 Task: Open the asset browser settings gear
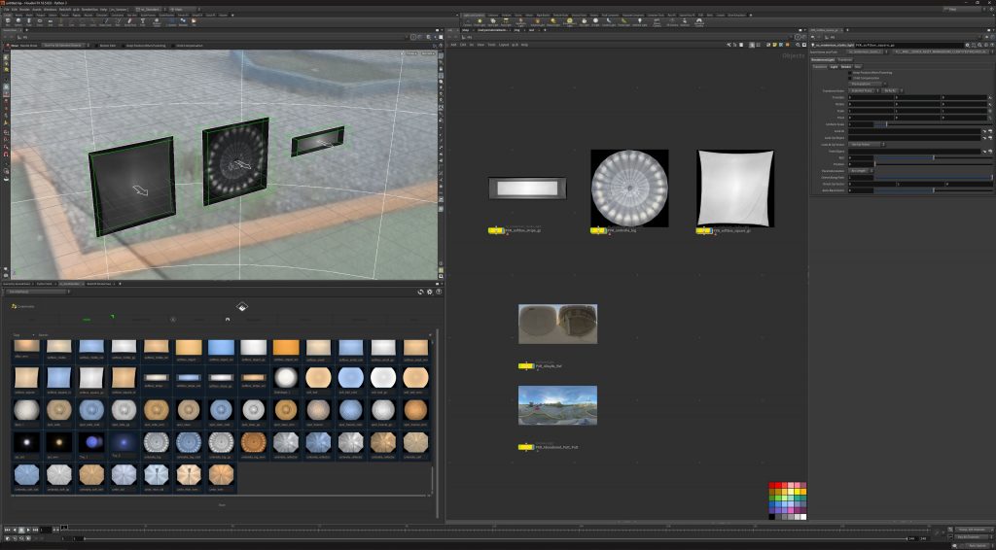point(429,291)
